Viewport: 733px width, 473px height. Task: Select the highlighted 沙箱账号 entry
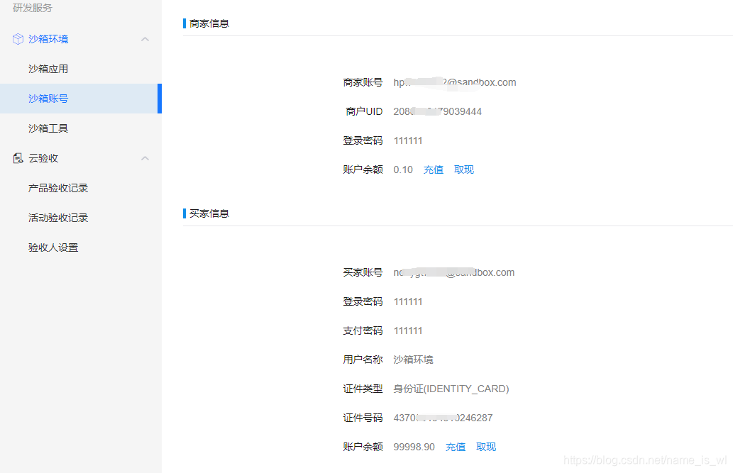pos(48,99)
